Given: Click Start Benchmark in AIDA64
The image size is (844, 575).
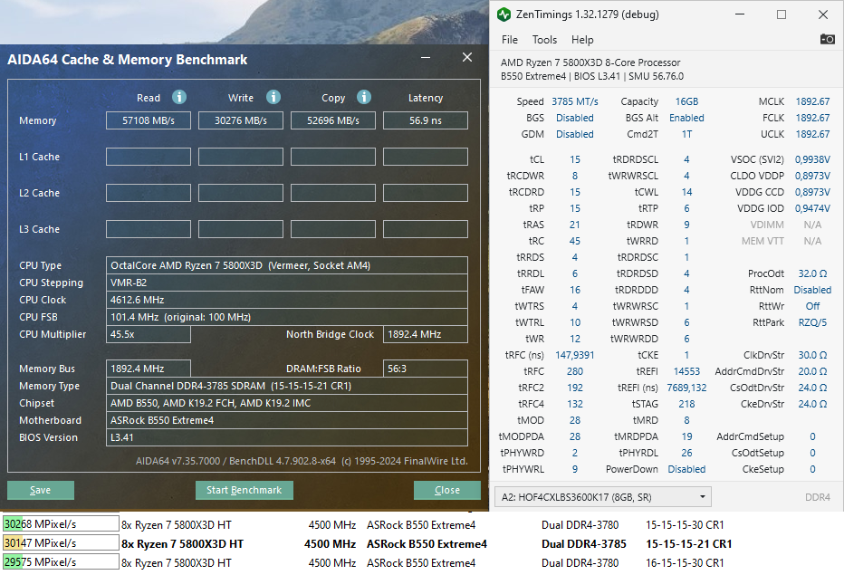Looking at the screenshot, I should (244, 490).
